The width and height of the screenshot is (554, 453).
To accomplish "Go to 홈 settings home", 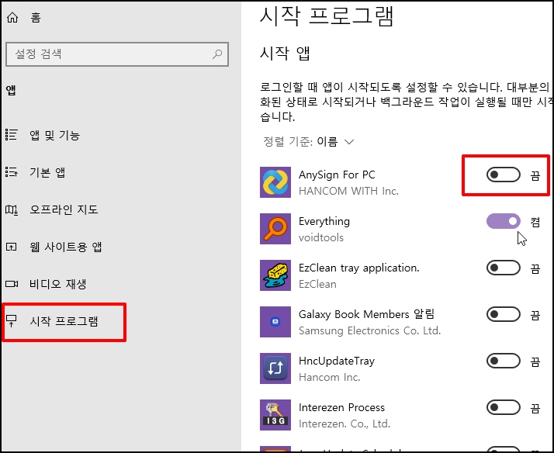I will coord(36,17).
